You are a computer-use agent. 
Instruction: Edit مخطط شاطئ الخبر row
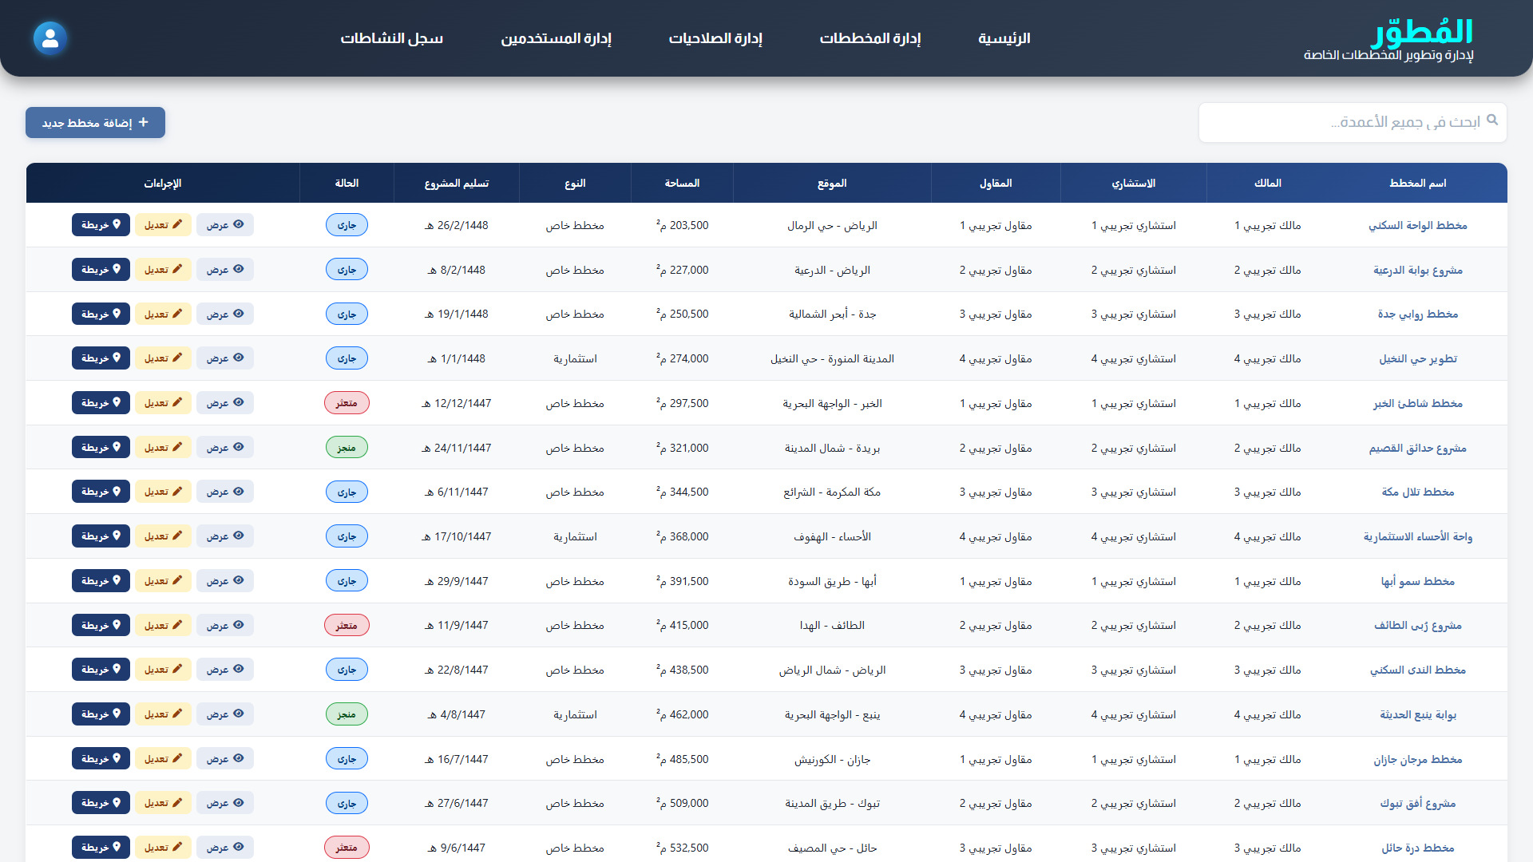click(163, 403)
